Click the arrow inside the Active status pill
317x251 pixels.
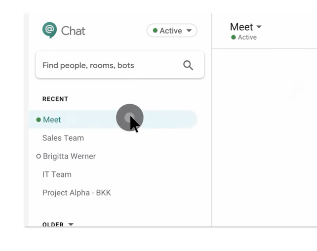pos(189,31)
